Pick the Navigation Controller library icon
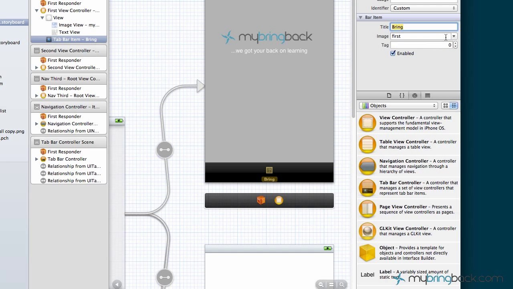513x289 pixels. (x=368, y=166)
